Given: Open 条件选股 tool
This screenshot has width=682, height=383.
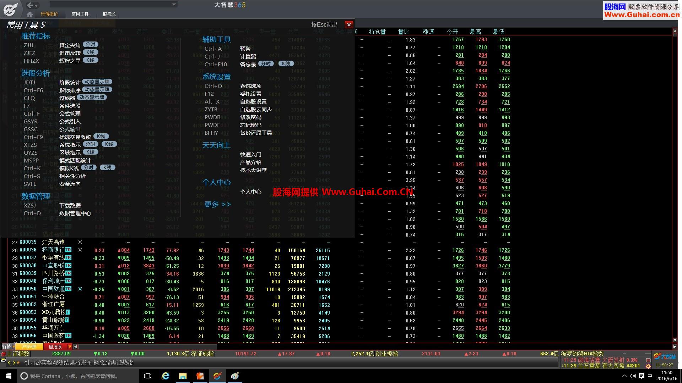Looking at the screenshot, I should coord(70,106).
